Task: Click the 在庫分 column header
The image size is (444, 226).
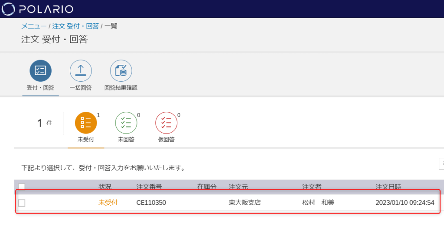Action: point(207,187)
